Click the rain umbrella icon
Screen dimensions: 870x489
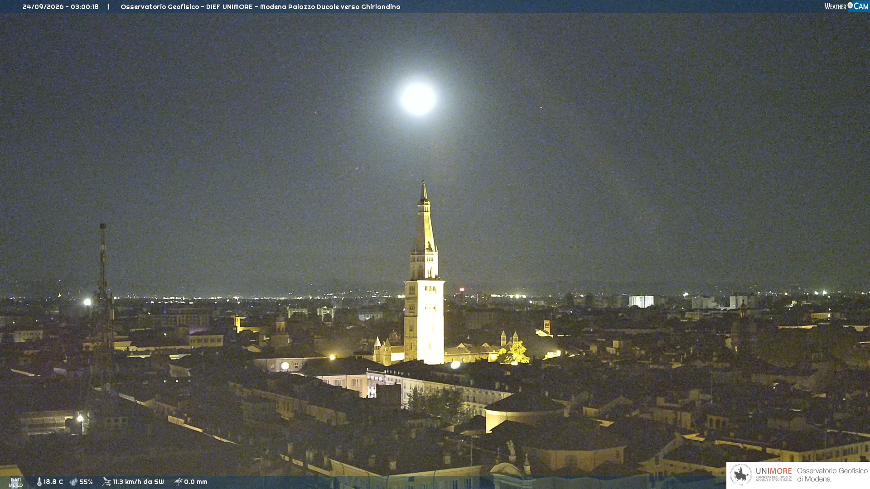(x=178, y=482)
